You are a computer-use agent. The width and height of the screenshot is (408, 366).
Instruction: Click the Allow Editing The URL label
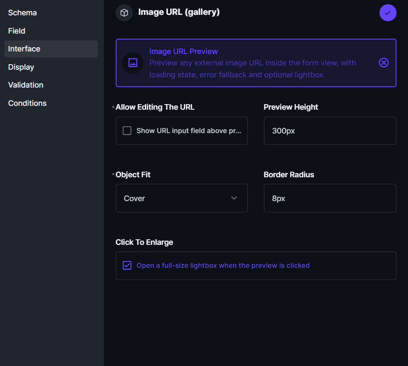pyautogui.click(x=155, y=107)
